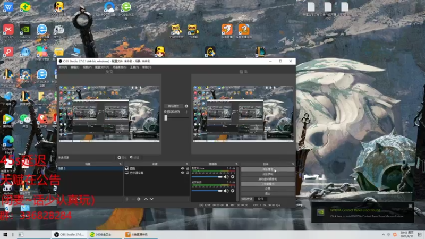
Task: Open the Windows Start menu
Action: point(5,234)
